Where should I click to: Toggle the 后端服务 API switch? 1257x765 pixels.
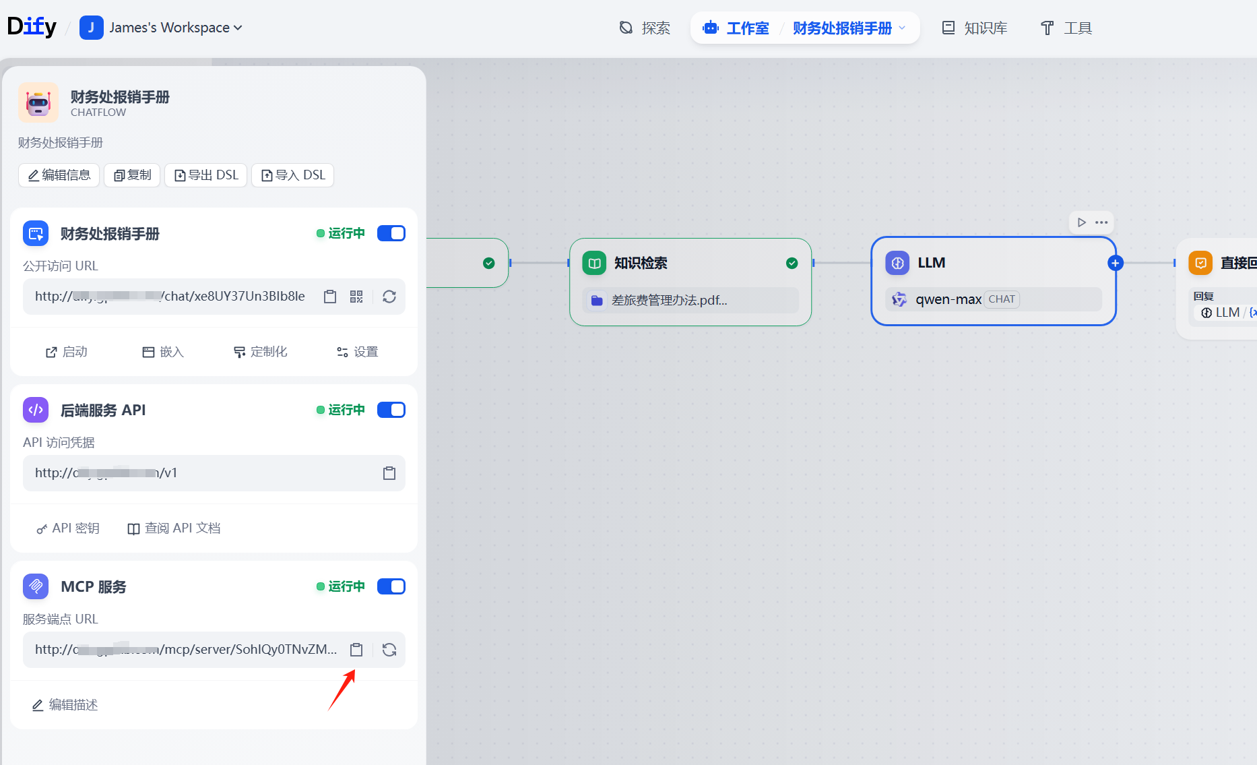click(391, 410)
